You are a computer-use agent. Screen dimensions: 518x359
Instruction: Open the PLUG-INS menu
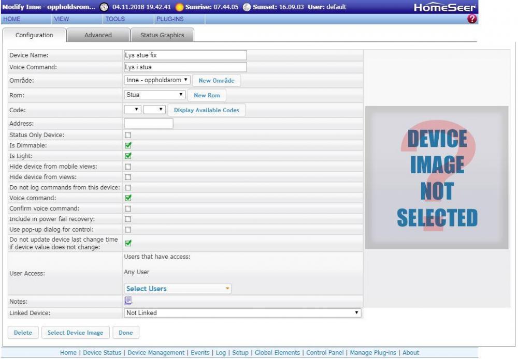168,19
